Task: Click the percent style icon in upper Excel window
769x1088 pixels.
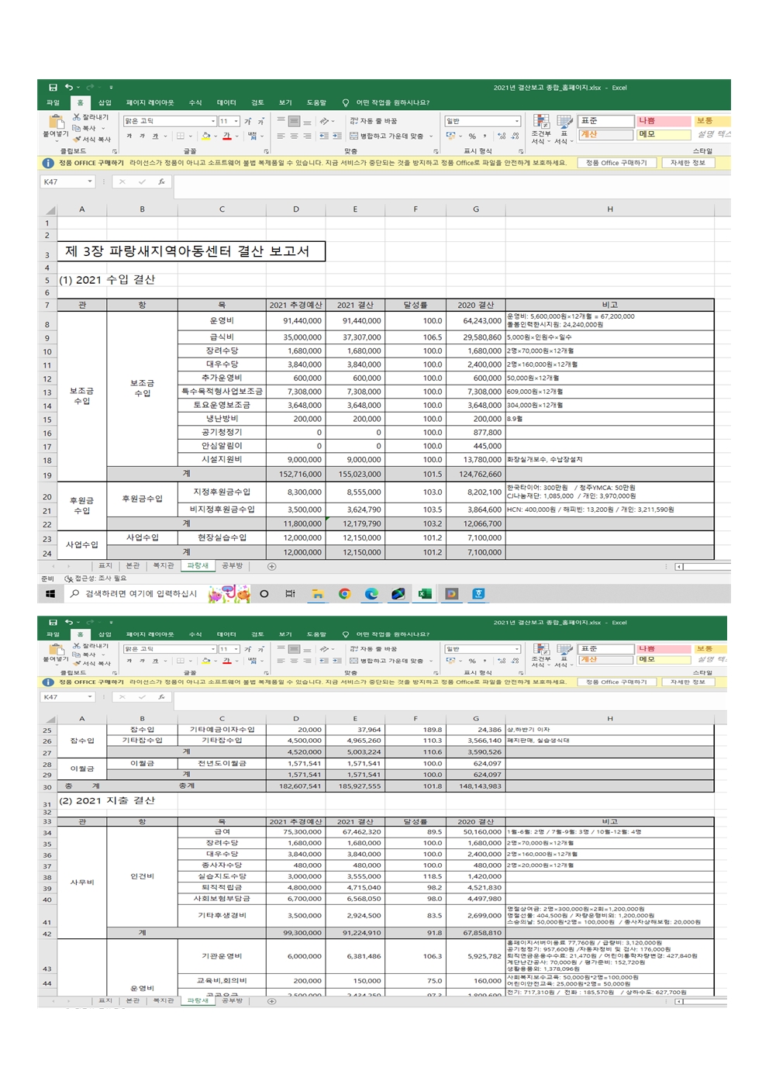Action: point(472,136)
